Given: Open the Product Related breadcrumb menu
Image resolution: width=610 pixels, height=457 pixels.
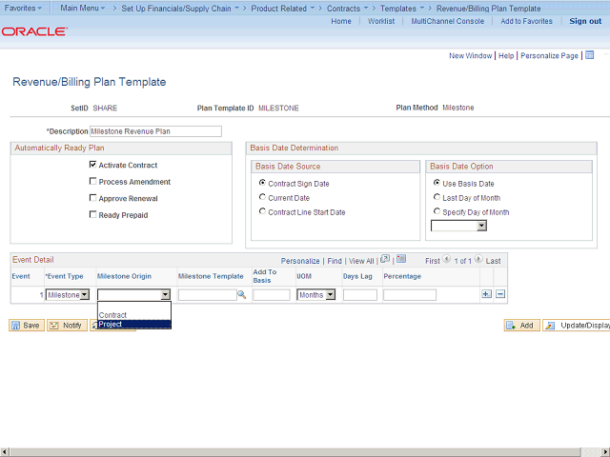Looking at the screenshot, I should (x=283, y=9).
